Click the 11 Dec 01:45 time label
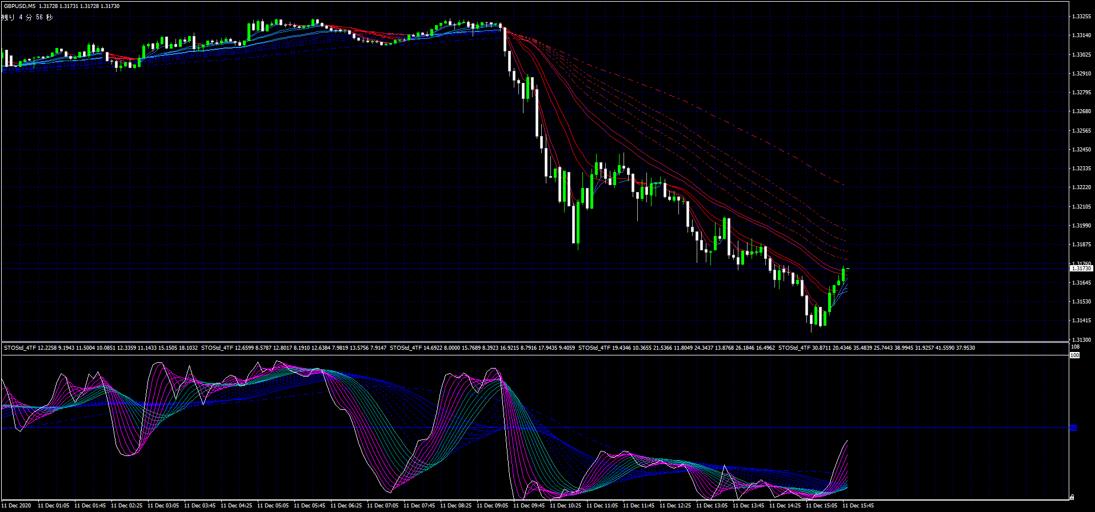The width and height of the screenshot is (1095, 512). 90,506
